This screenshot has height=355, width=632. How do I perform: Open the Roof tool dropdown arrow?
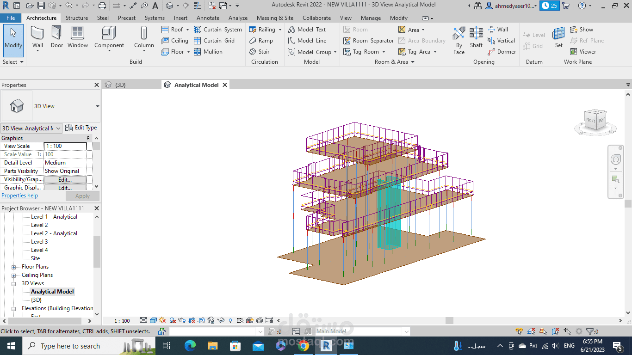click(x=188, y=30)
